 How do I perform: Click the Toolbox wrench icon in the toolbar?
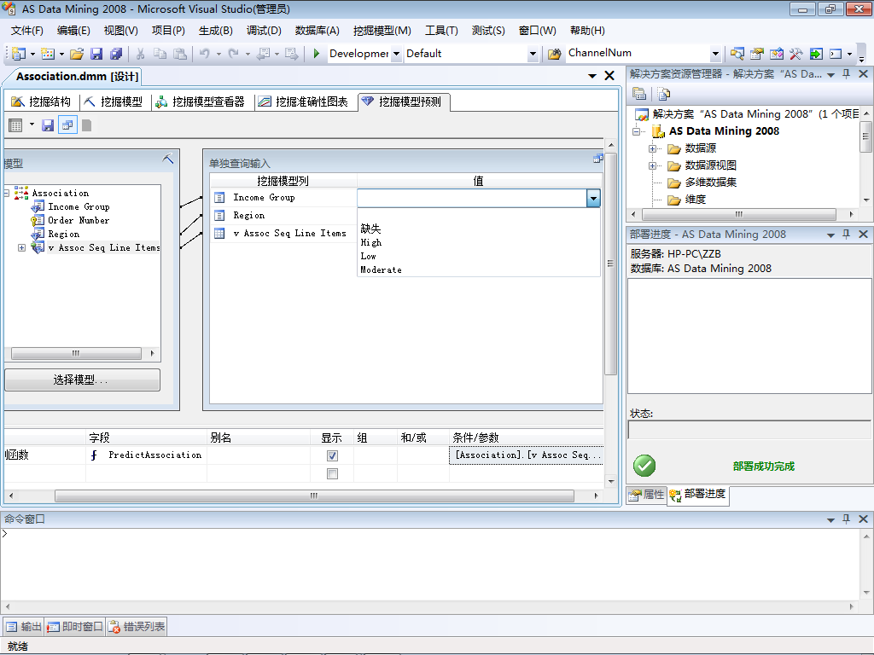tap(796, 54)
